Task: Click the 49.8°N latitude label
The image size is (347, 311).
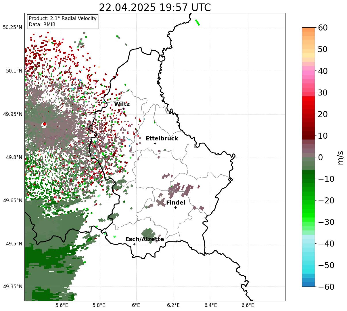Action: [x=14, y=157]
